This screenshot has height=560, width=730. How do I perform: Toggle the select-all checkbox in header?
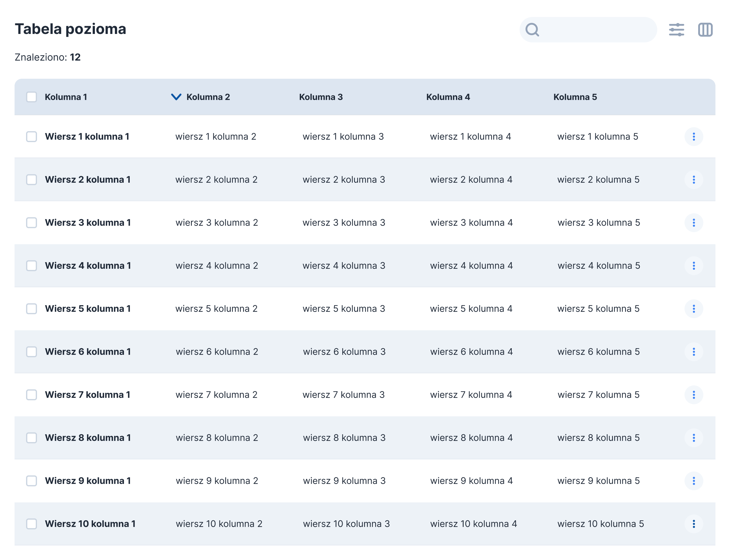(32, 97)
